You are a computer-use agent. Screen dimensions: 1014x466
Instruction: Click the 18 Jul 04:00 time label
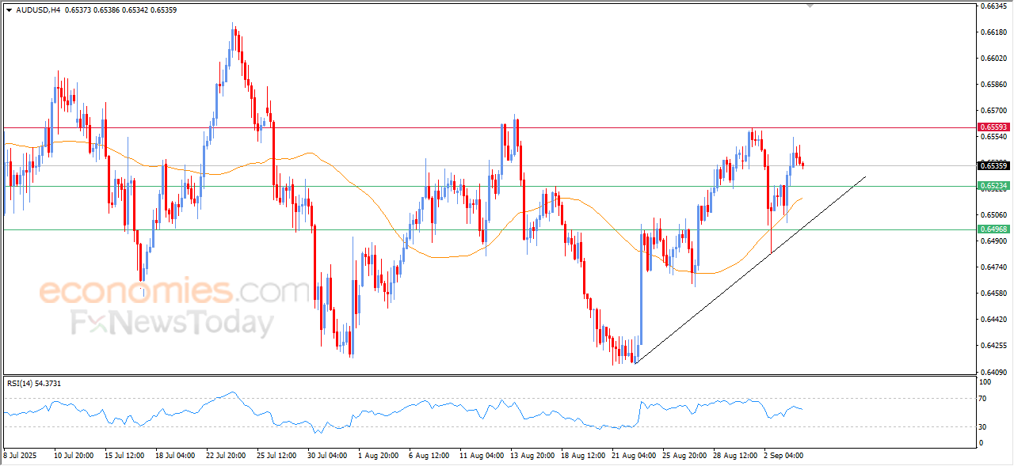(175, 456)
